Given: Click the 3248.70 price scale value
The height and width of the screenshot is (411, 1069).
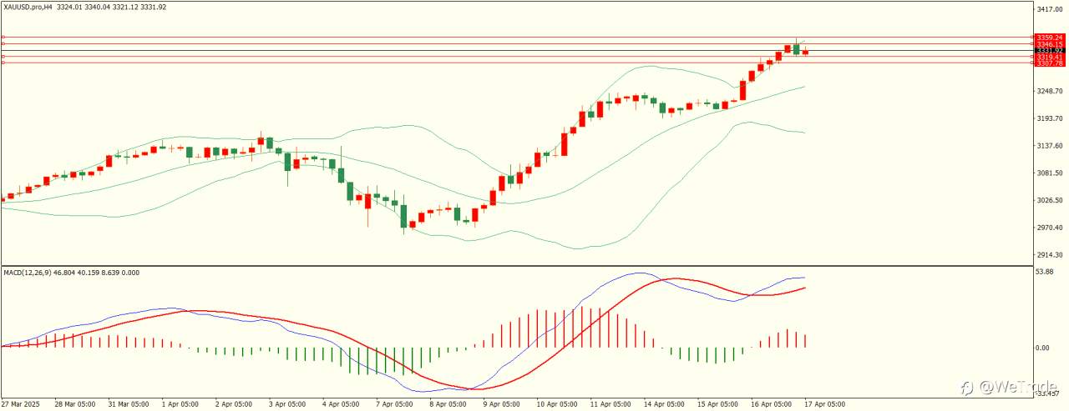Looking at the screenshot, I should click(x=1049, y=91).
